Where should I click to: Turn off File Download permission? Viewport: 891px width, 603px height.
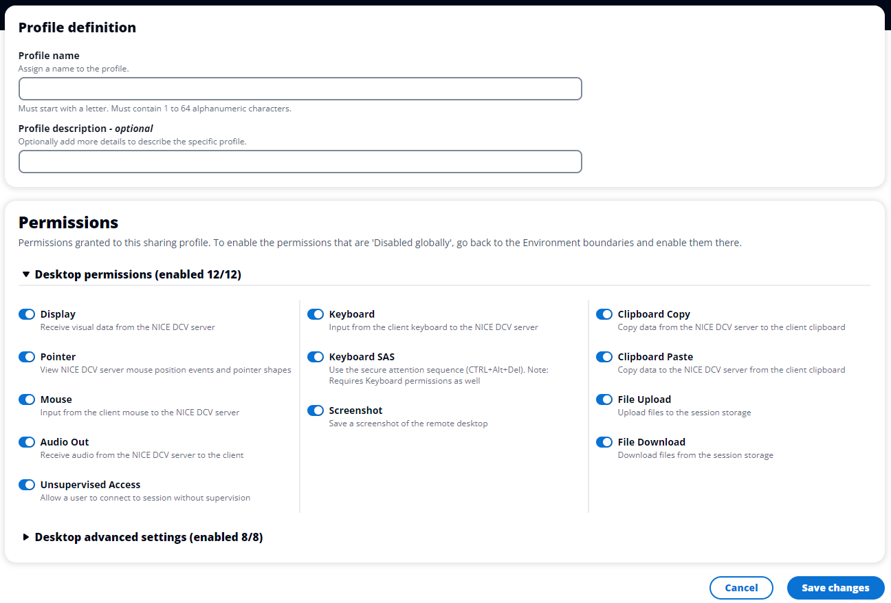604,442
